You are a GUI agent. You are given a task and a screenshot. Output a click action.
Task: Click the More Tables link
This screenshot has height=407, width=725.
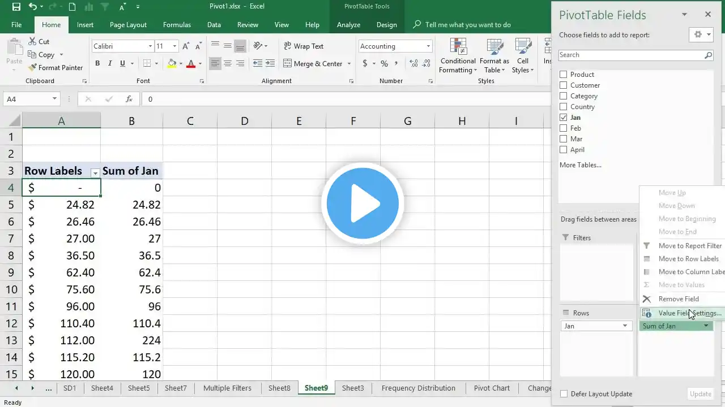[580, 165]
